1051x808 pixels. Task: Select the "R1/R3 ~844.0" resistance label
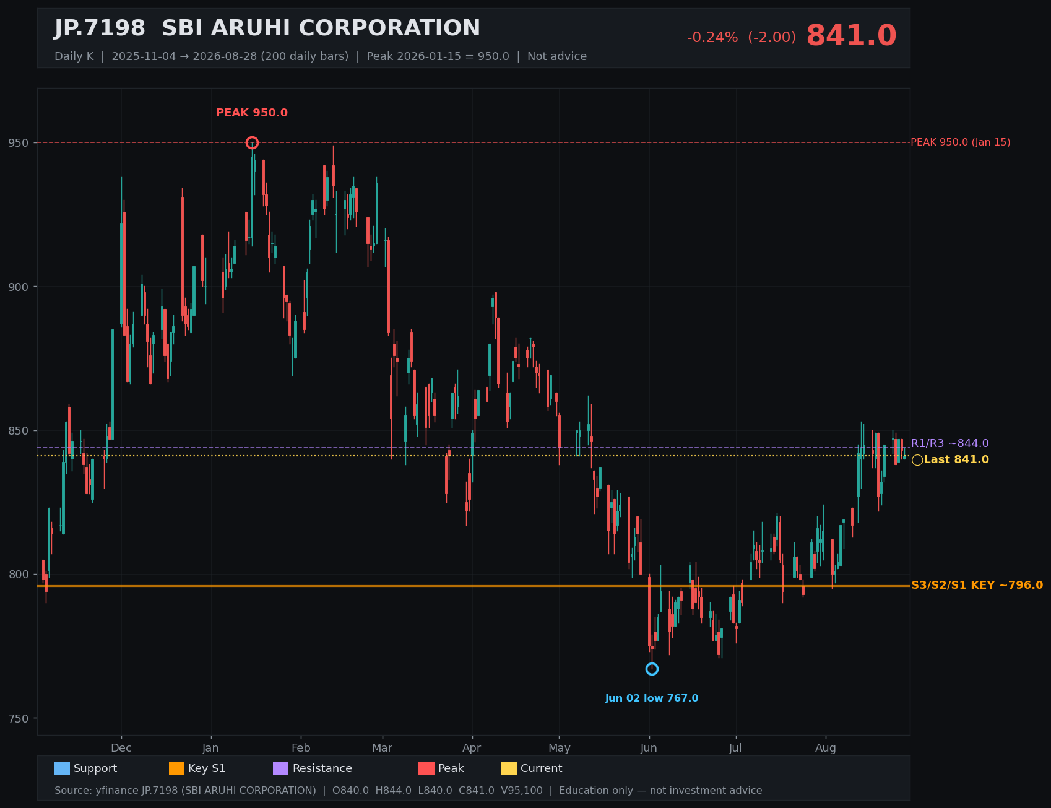[950, 444]
